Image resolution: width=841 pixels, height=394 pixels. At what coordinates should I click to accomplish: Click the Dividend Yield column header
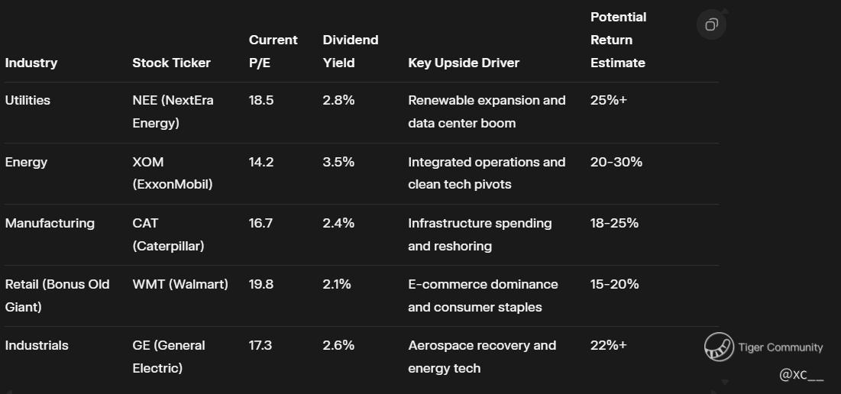351,51
